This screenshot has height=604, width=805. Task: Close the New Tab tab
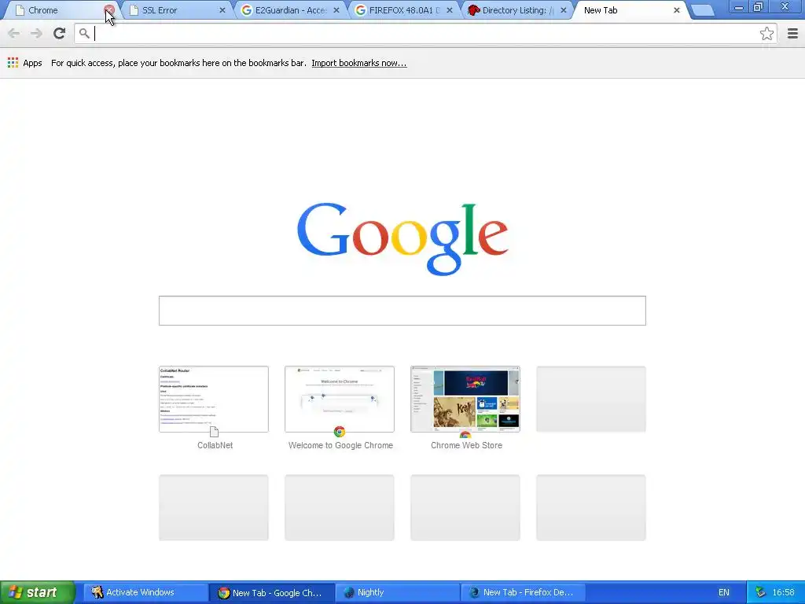(x=677, y=10)
